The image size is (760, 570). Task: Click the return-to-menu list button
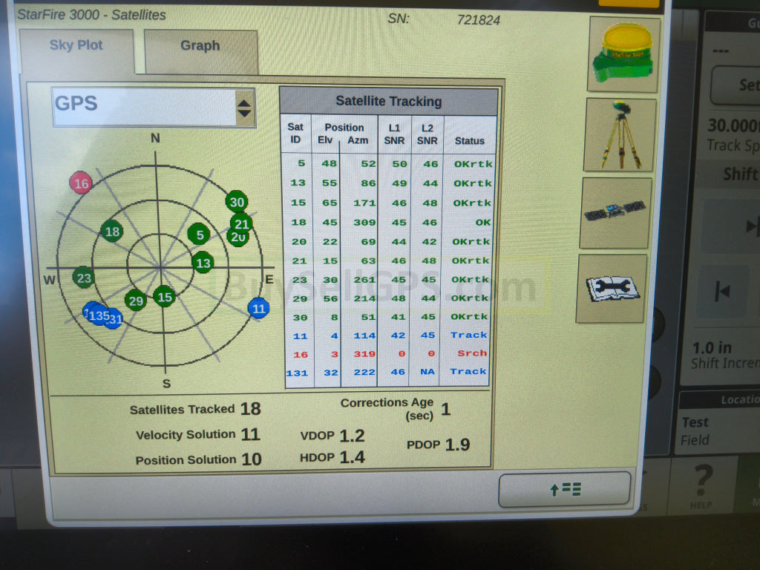click(x=565, y=489)
